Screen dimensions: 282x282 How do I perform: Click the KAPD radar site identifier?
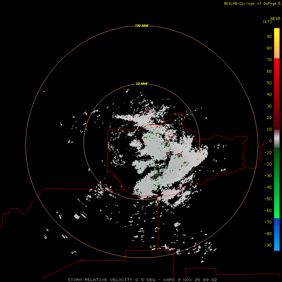(169, 280)
